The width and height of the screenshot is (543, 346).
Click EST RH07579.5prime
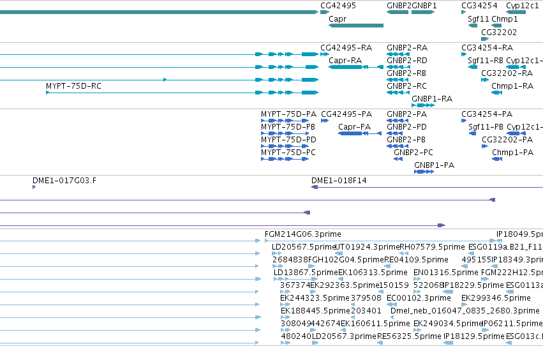(x=432, y=247)
